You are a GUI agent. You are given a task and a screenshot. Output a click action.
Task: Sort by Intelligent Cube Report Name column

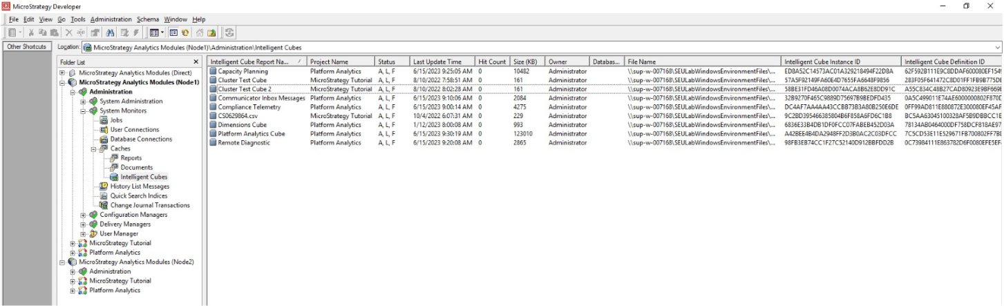tap(257, 61)
